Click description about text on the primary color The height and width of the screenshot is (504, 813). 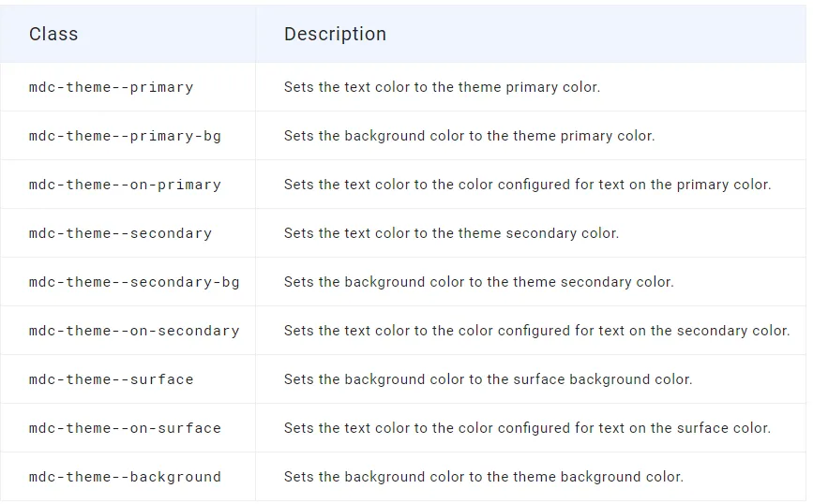tap(527, 185)
